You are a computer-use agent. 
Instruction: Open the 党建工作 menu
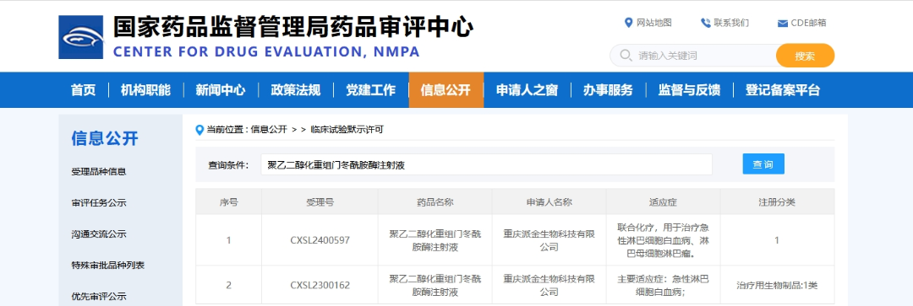(x=371, y=90)
